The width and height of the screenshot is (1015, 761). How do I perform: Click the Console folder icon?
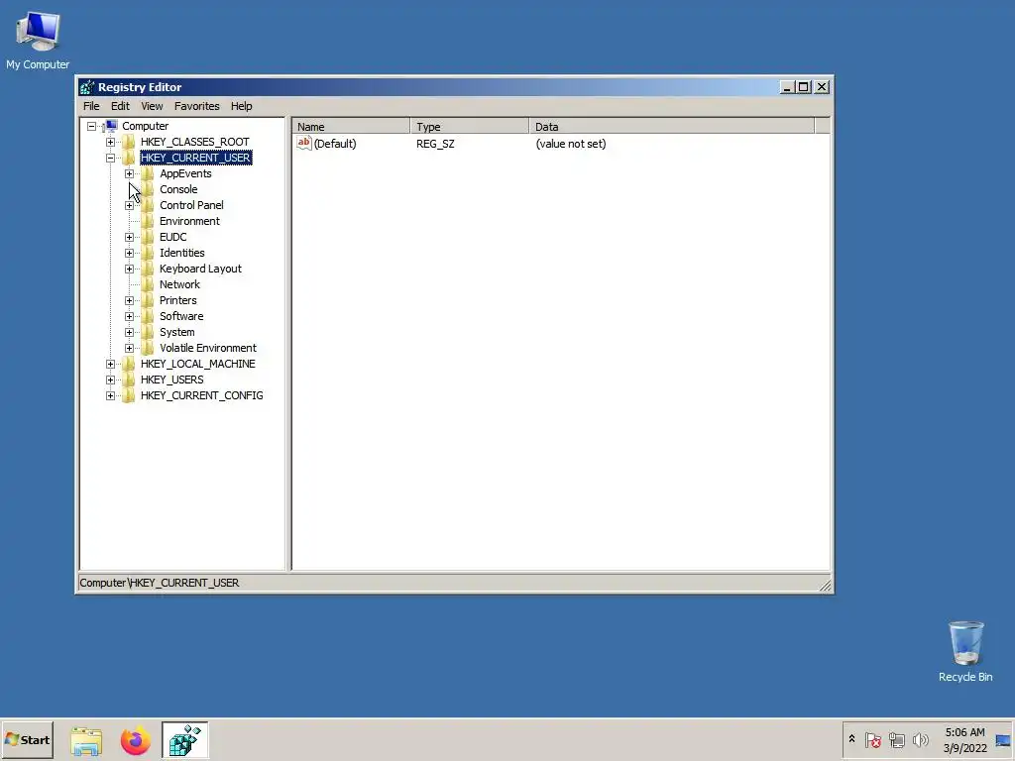(x=148, y=189)
